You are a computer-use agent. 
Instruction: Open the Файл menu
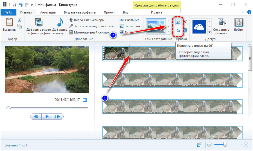pos(8,12)
